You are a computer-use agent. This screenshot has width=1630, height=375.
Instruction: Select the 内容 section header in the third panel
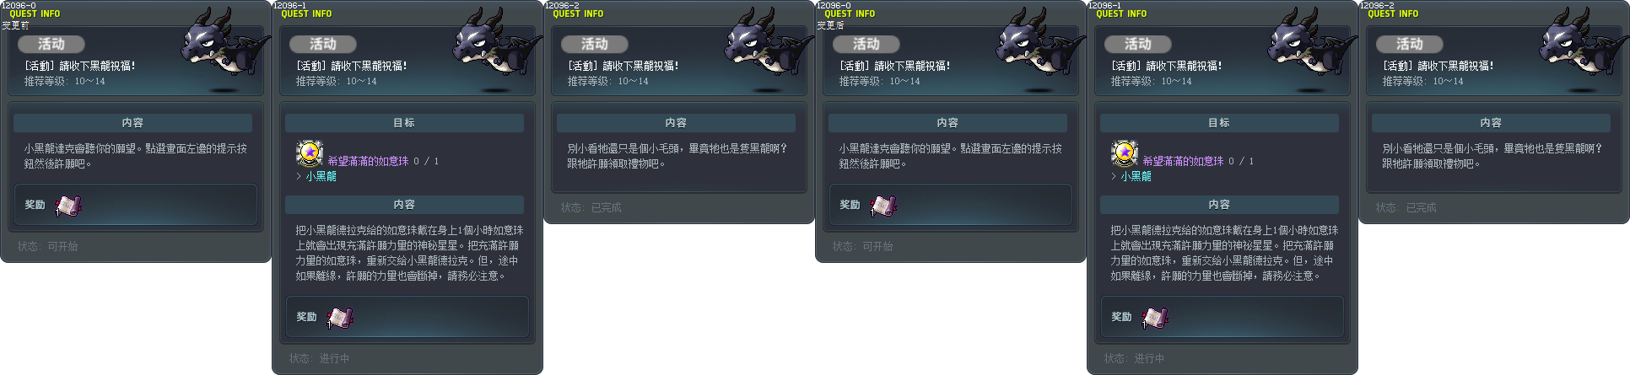coord(676,123)
